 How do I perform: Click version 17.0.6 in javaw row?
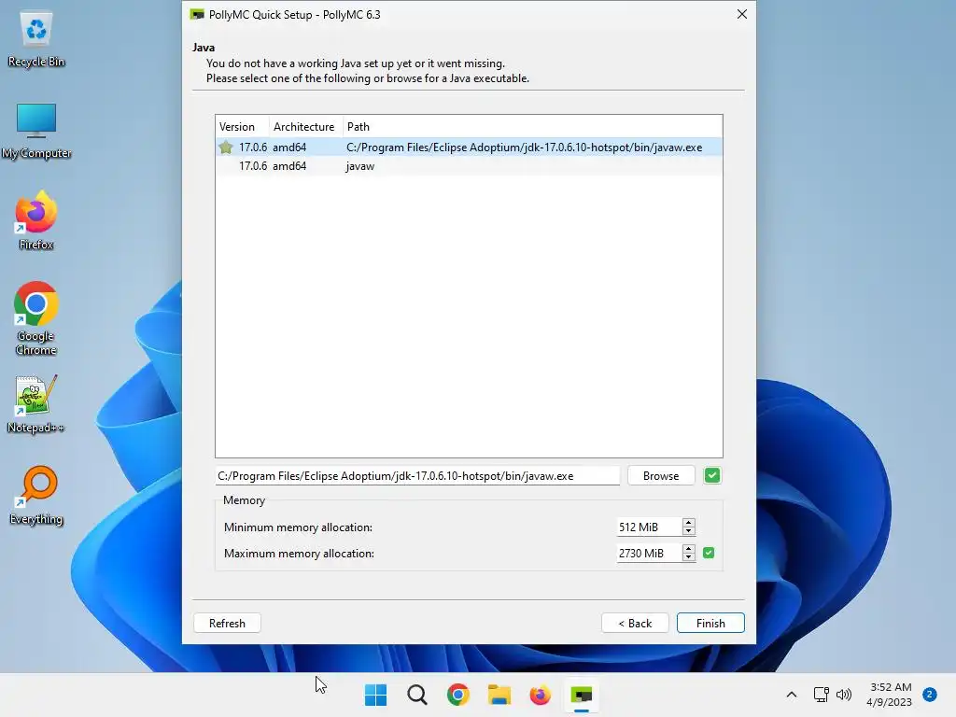pyautogui.click(x=252, y=166)
